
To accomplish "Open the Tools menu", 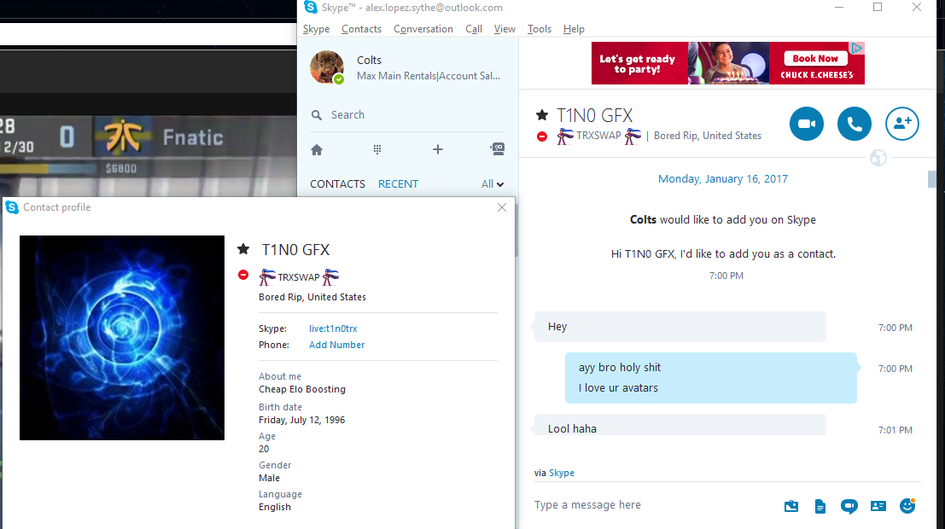I will (539, 29).
